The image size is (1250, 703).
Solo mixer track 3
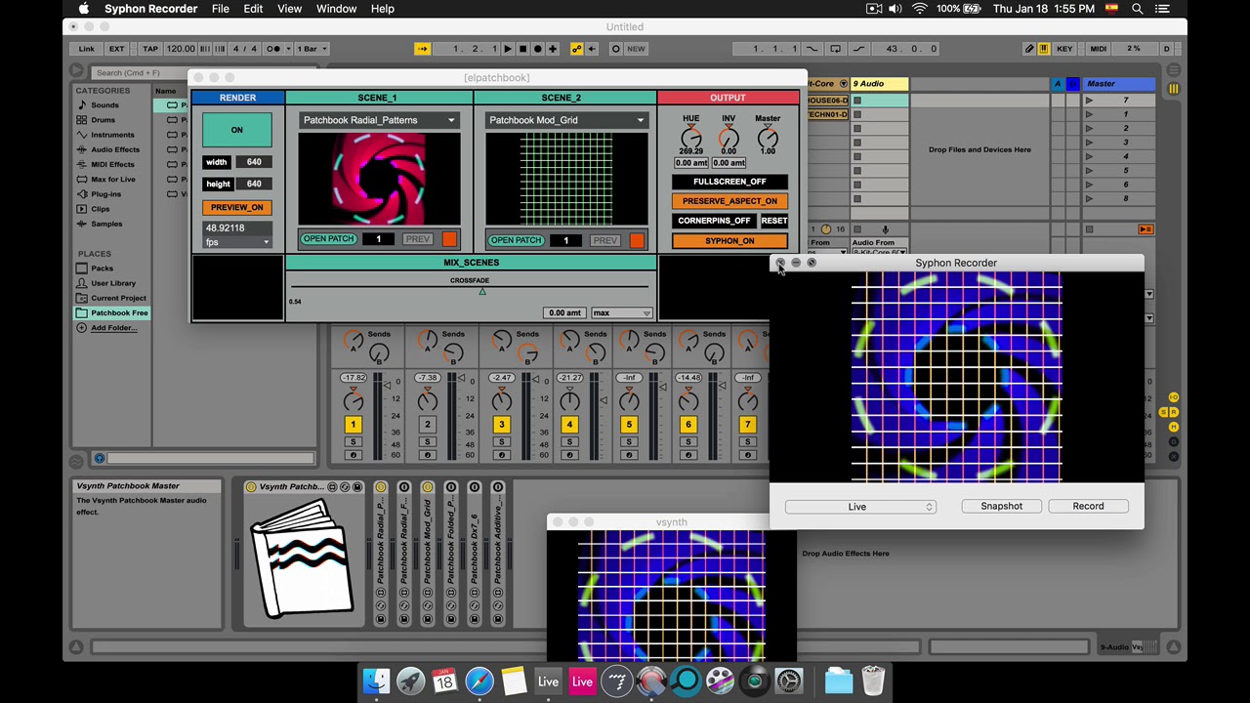pos(501,442)
